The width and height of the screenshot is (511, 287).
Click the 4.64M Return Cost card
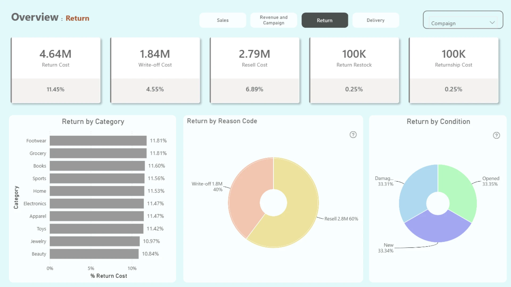[56, 70]
